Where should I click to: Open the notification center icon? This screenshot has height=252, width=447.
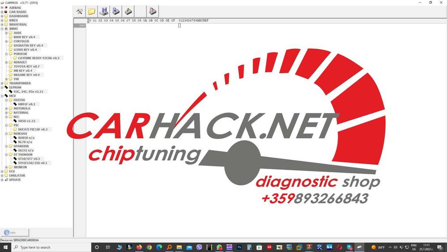pyautogui.click(x=441, y=247)
